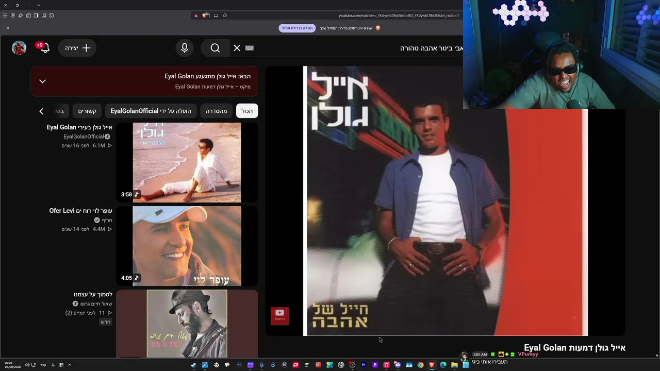Switch to Brave browser in taskbar
This screenshot has height=371, width=660.
click(x=432, y=365)
